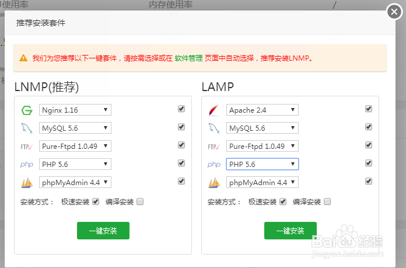Image resolution: width=406 pixels, height=268 pixels.
Task: Toggle 极速安装 checkbox under LAMP
Action: coord(283,201)
